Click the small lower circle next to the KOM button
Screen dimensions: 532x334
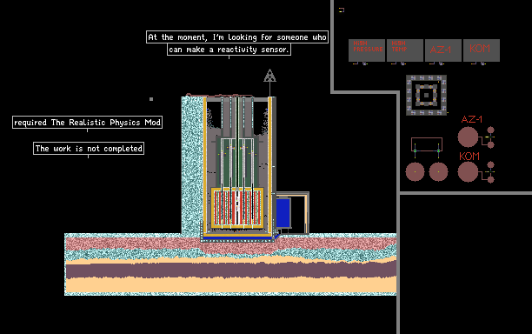pyautogui.click(x=490, y=179)
